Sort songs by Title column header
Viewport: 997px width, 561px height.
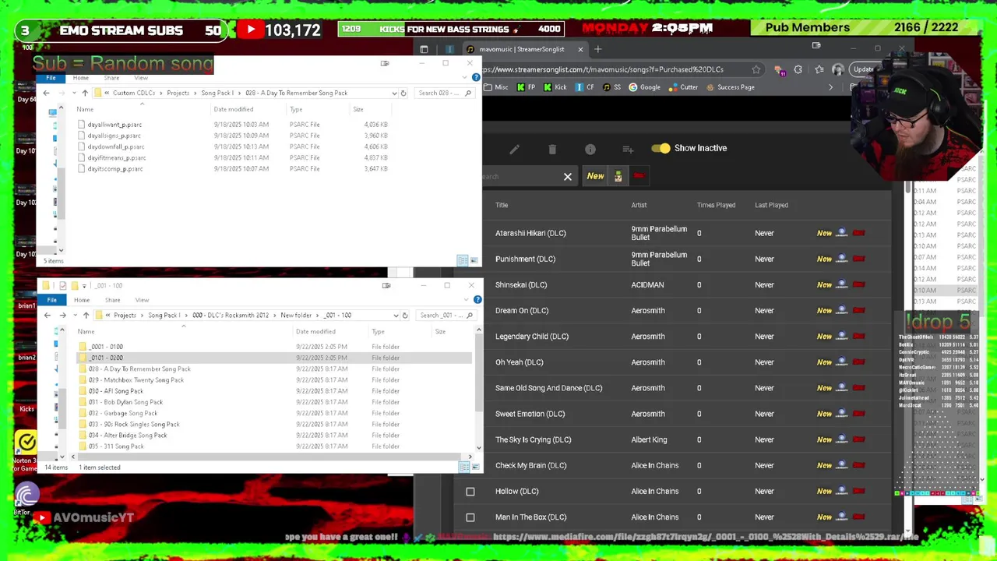pyautogui.click(x=502, y=205)
